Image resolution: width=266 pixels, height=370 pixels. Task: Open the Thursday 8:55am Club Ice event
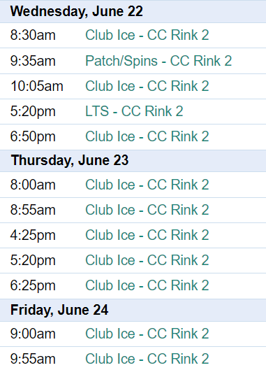[147, 210]
